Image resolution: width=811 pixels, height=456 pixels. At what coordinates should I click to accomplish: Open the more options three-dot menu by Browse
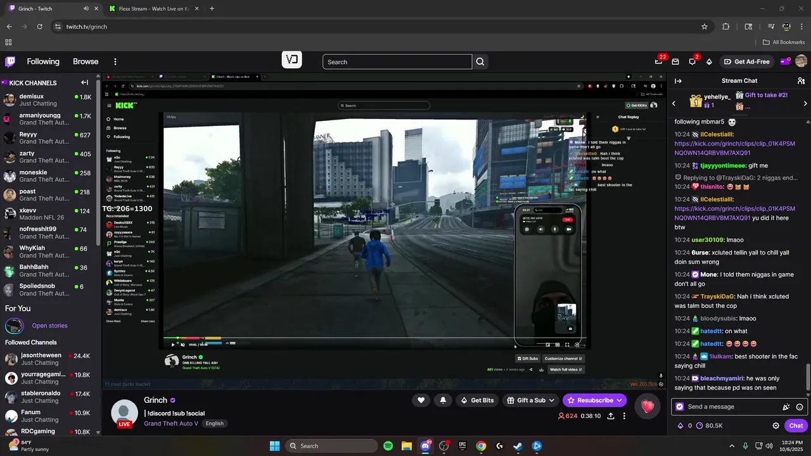click(x=115, y=61)
